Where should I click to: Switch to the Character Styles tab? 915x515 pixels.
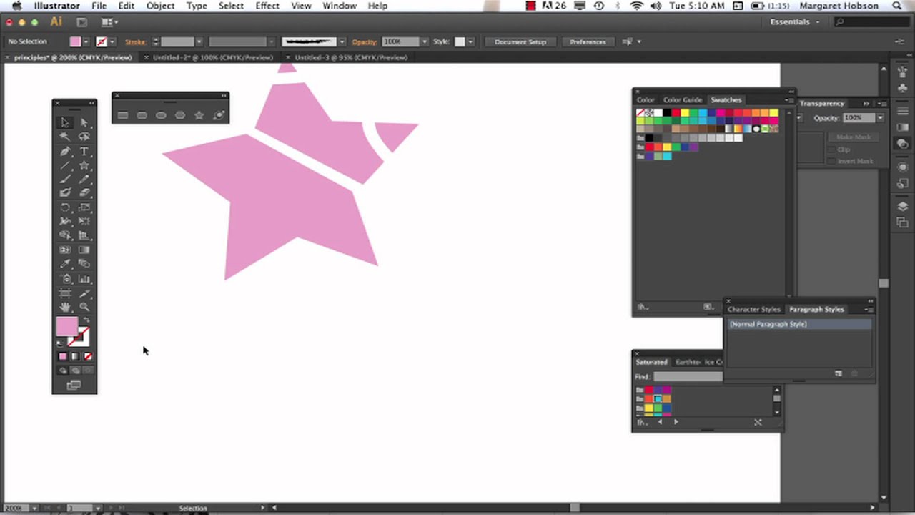click(x=754, y=310)
